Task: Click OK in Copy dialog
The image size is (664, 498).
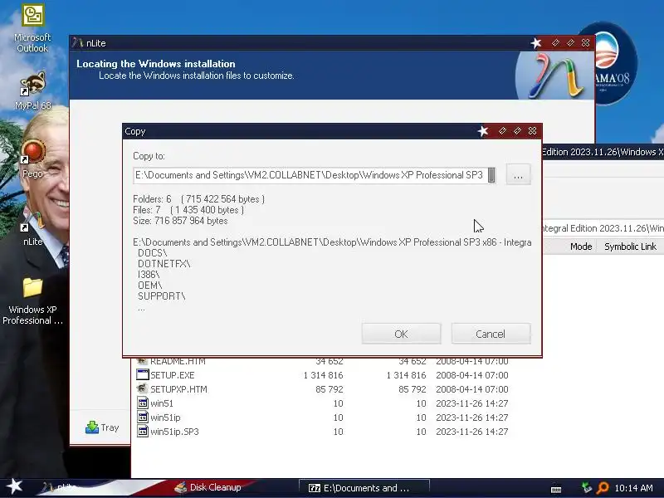Action: coord(401,334)
